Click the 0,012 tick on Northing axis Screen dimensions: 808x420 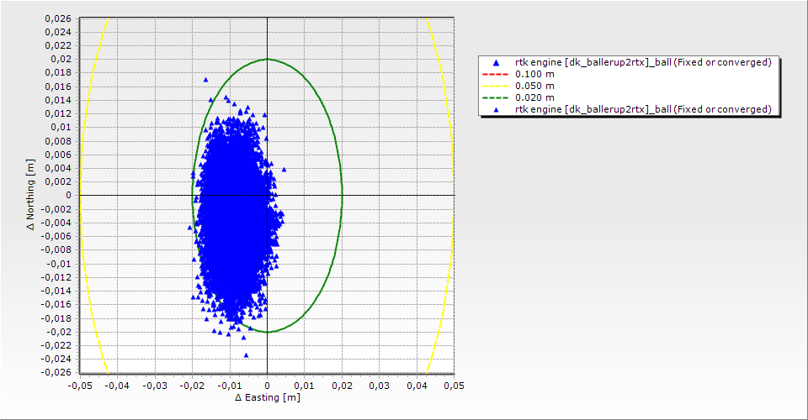[x=58, y=113]
